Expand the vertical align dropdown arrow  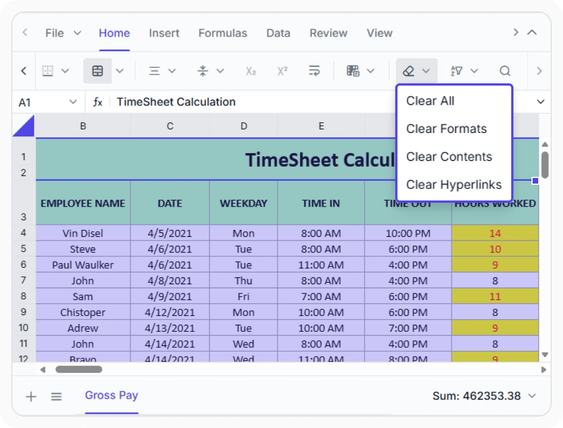coord(220,71)
